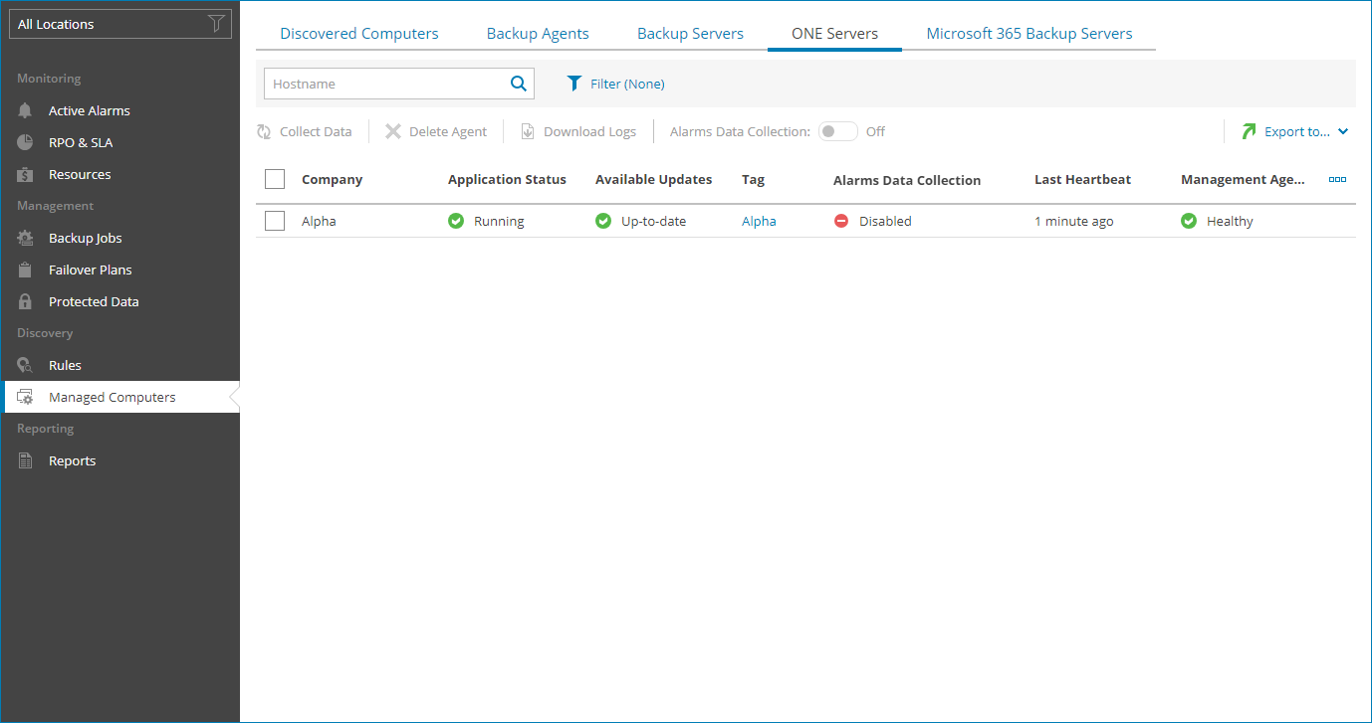The image size is (1372, 723).
Task: Open the column options menu
Action: tap(1337, 180)
